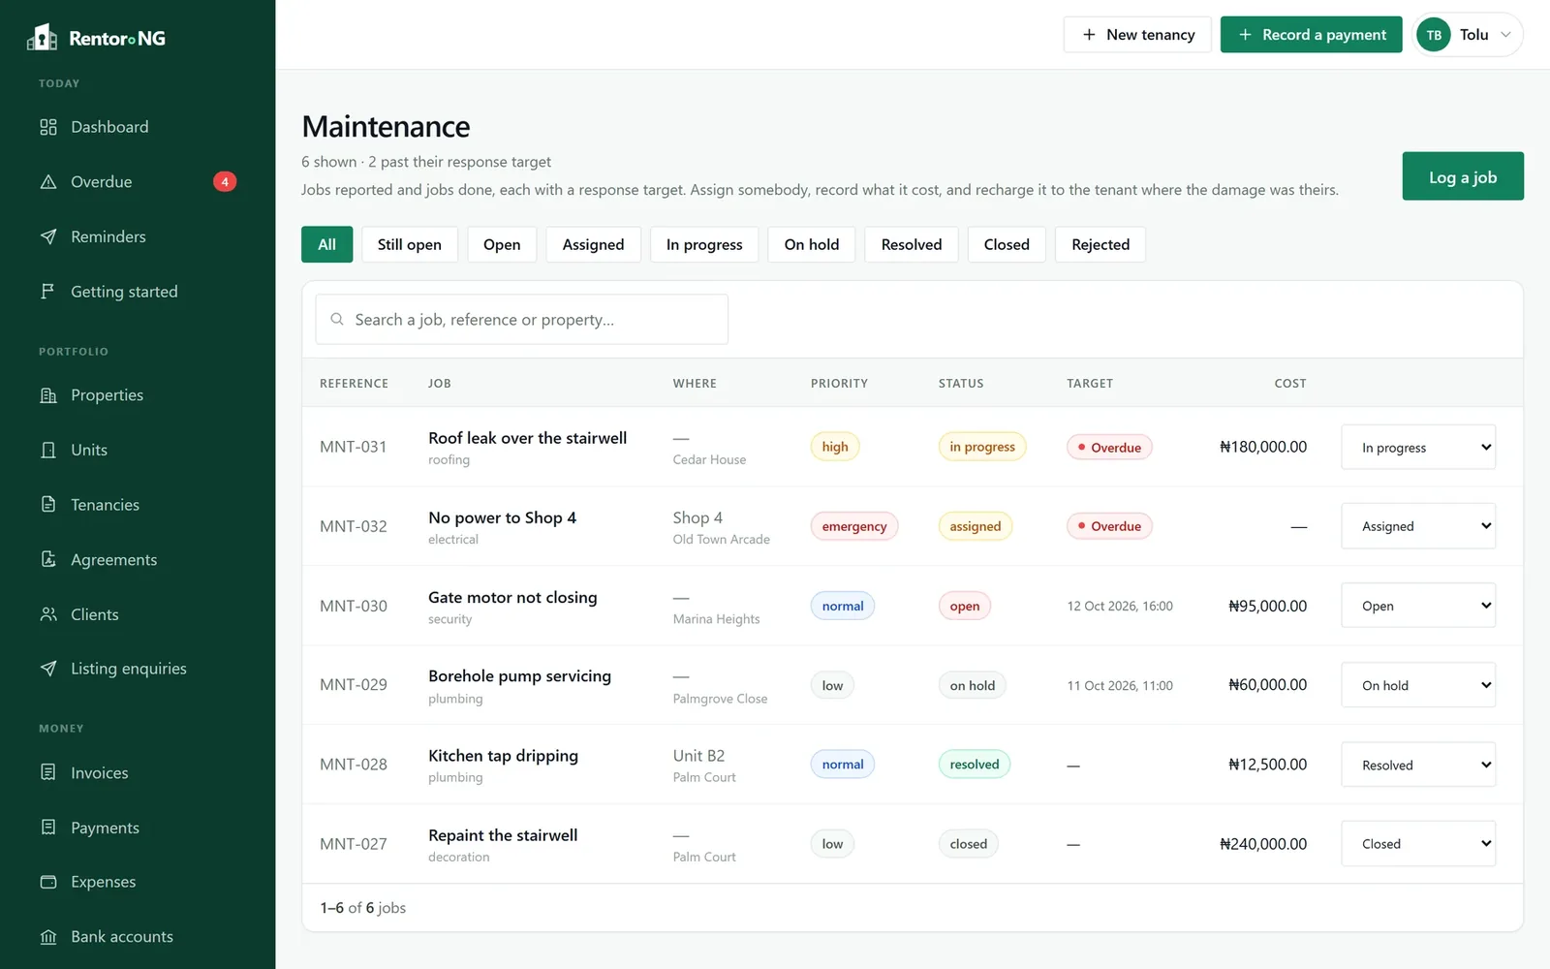Viewport: 1550px width, 969px height.
Task: Open Gate motor not closing job
Action: tap(512, 597)
